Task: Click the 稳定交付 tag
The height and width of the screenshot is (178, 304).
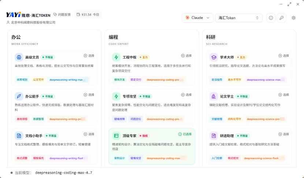Action: pyautogui.click(x=136, y=80)
